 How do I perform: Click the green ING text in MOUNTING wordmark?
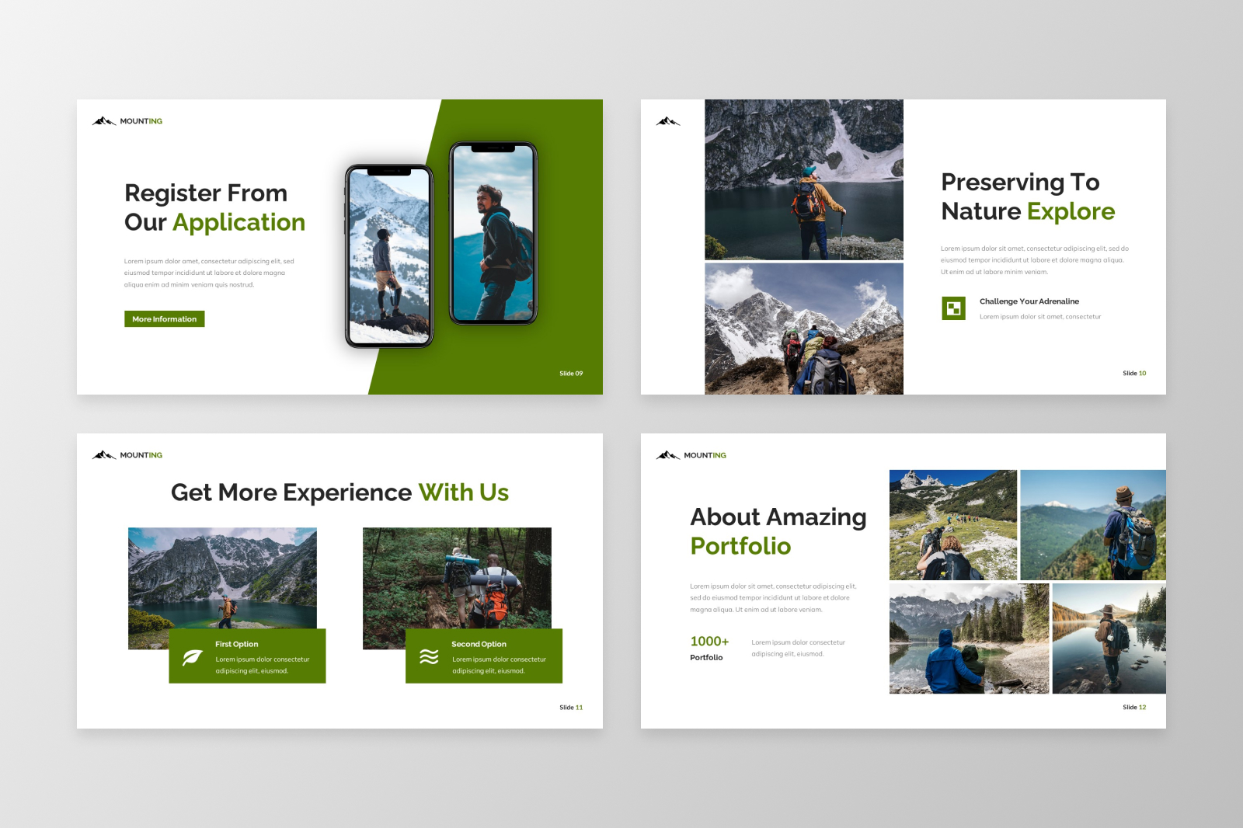click(156, 120)
